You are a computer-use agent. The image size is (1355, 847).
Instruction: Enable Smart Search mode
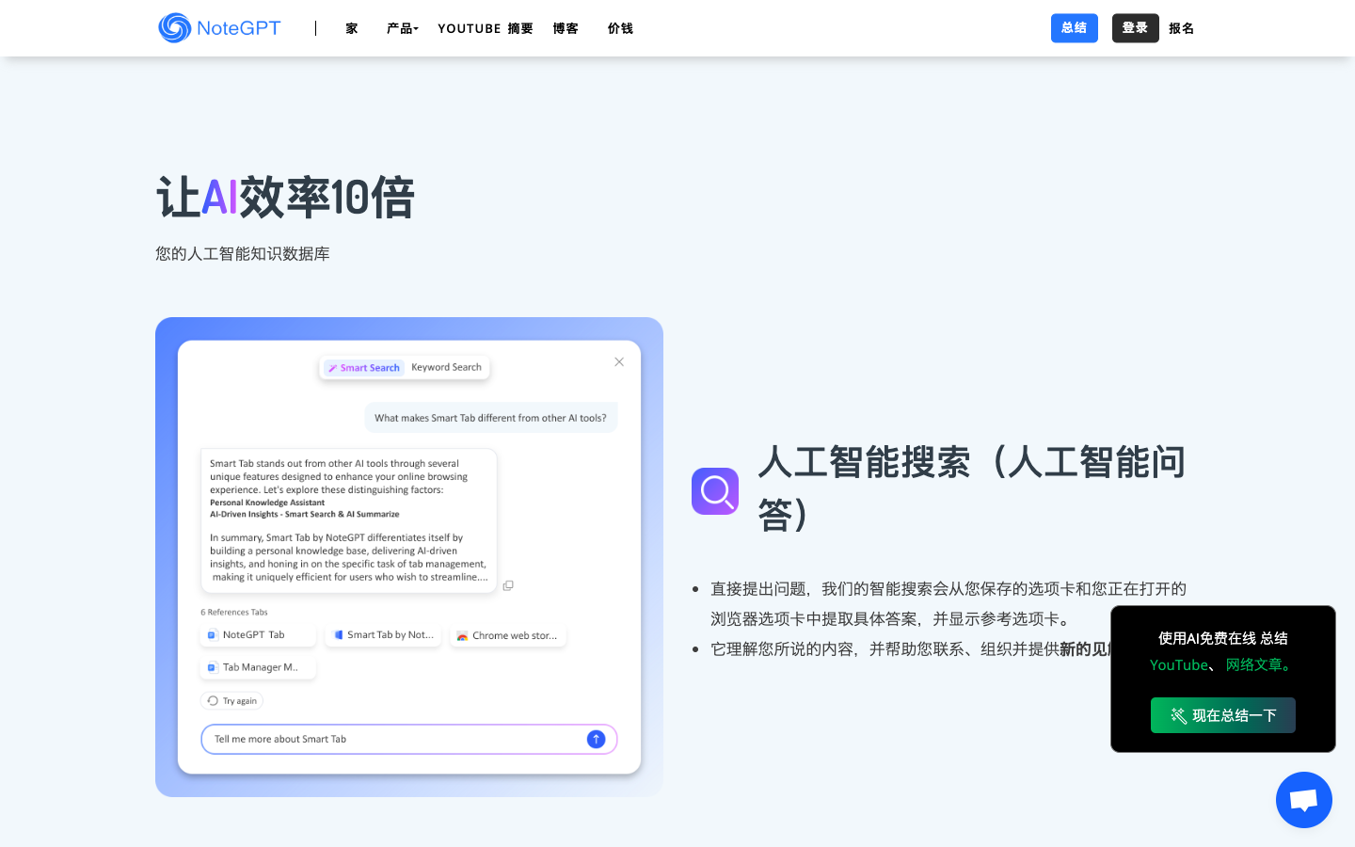pos(363,367)
